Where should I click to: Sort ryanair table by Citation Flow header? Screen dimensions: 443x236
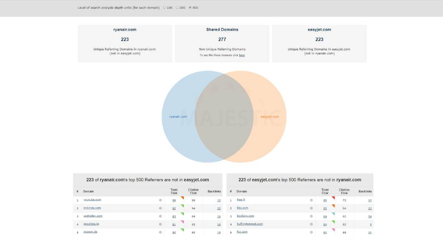(x=193, y=191)
